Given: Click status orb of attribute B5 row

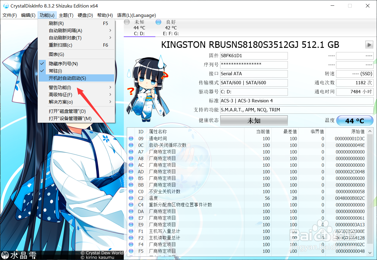Looking at the screenshot, I should click(131, 178).
